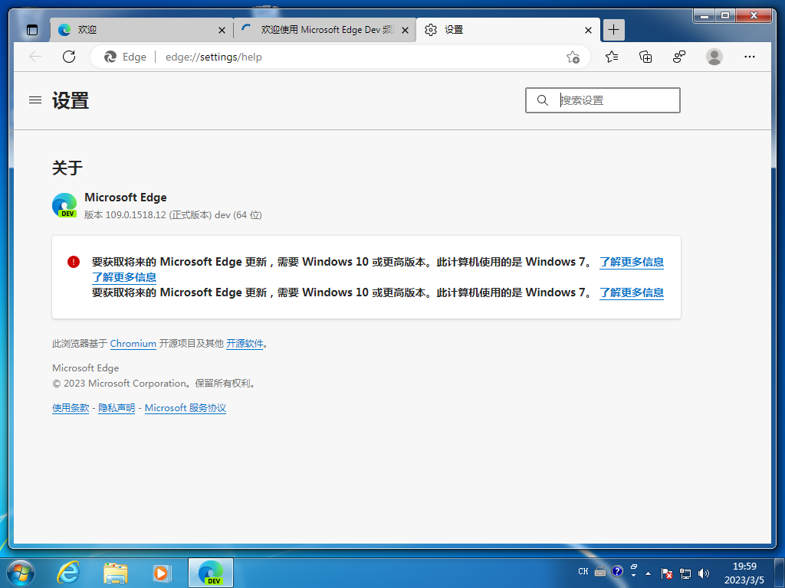Click the send feedback icon

(679, 57)
